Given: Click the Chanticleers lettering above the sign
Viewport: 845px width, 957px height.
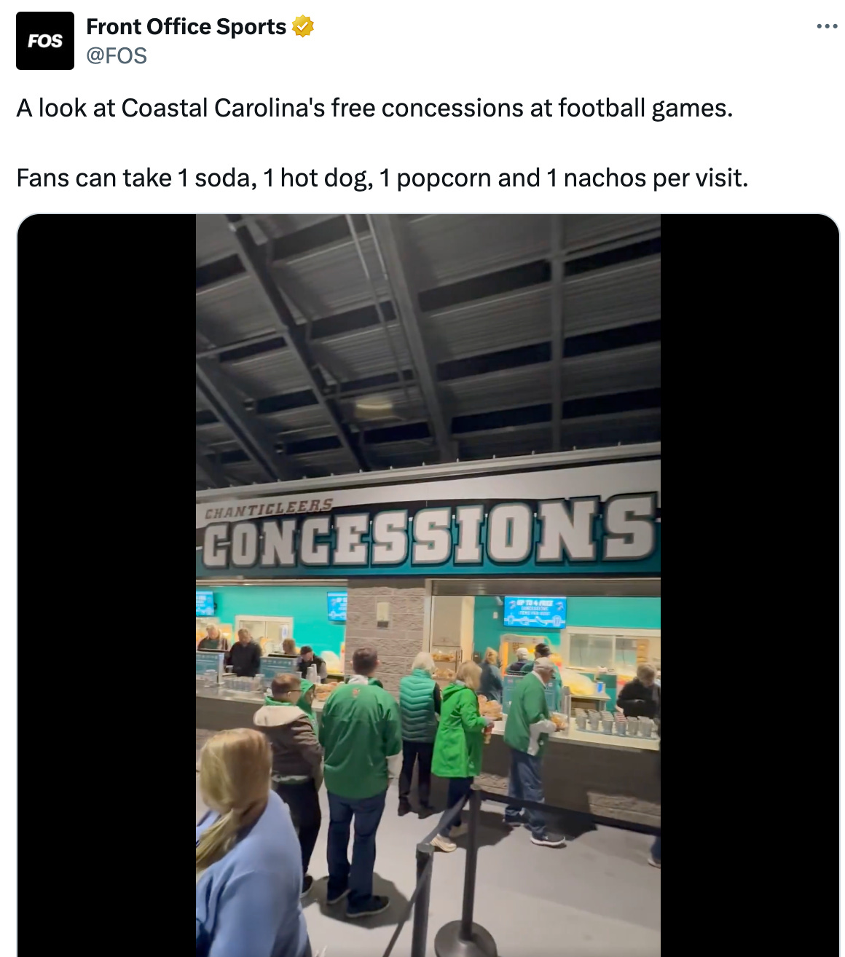Looking at the screenshot, I should pos(268,508).
